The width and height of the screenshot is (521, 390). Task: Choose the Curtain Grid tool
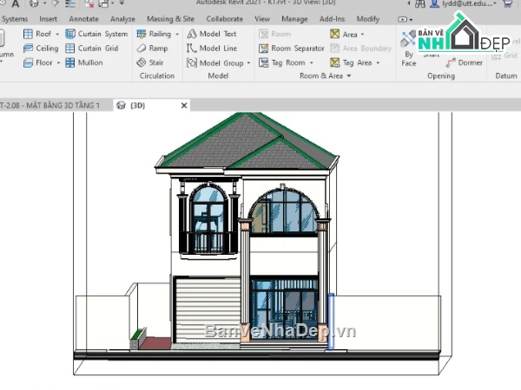pyautogui.click(x=92, y=49)
